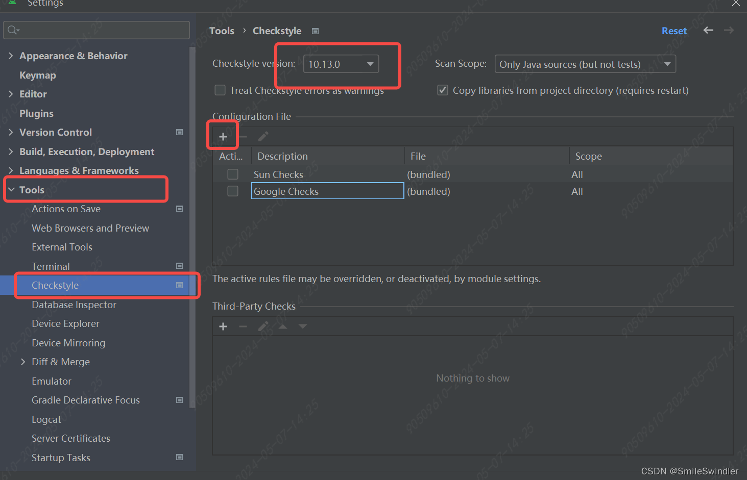Image resolution: width=747 pixels, height=480 pixels.
Task: Add a third-party check with plus icon
Action: pyautogui.click(x=223, y=326)
